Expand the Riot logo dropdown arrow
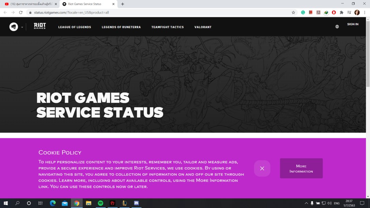Screen dimensions: 370x208 (22, 27)
